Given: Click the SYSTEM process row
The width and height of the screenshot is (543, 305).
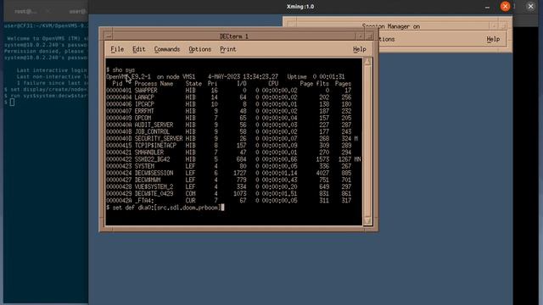Looking at the screenshot, I should (x=229, y=166).
